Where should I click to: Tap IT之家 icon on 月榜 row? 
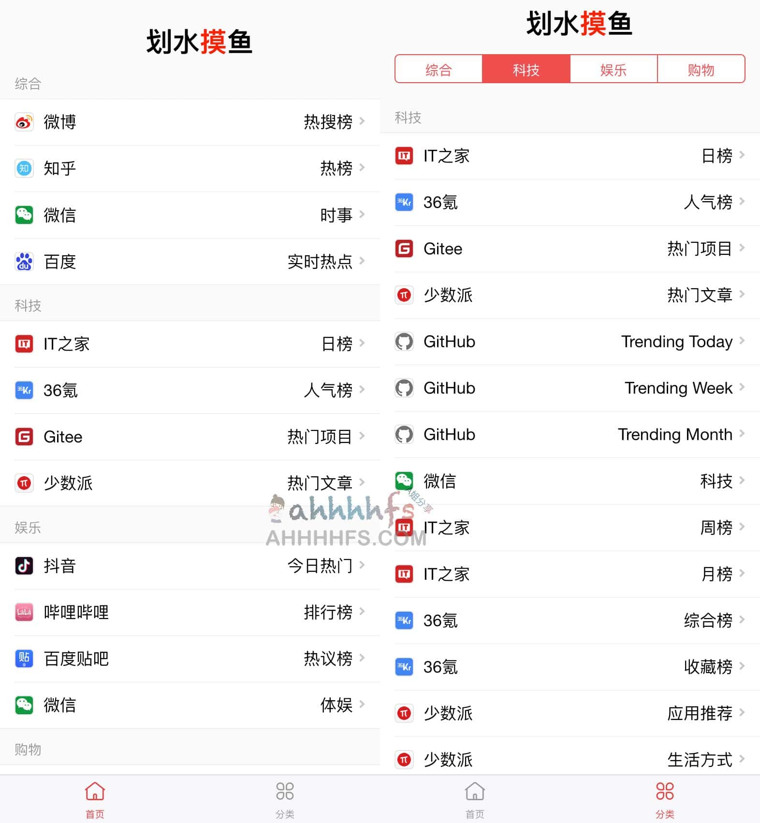click(404, 574)
